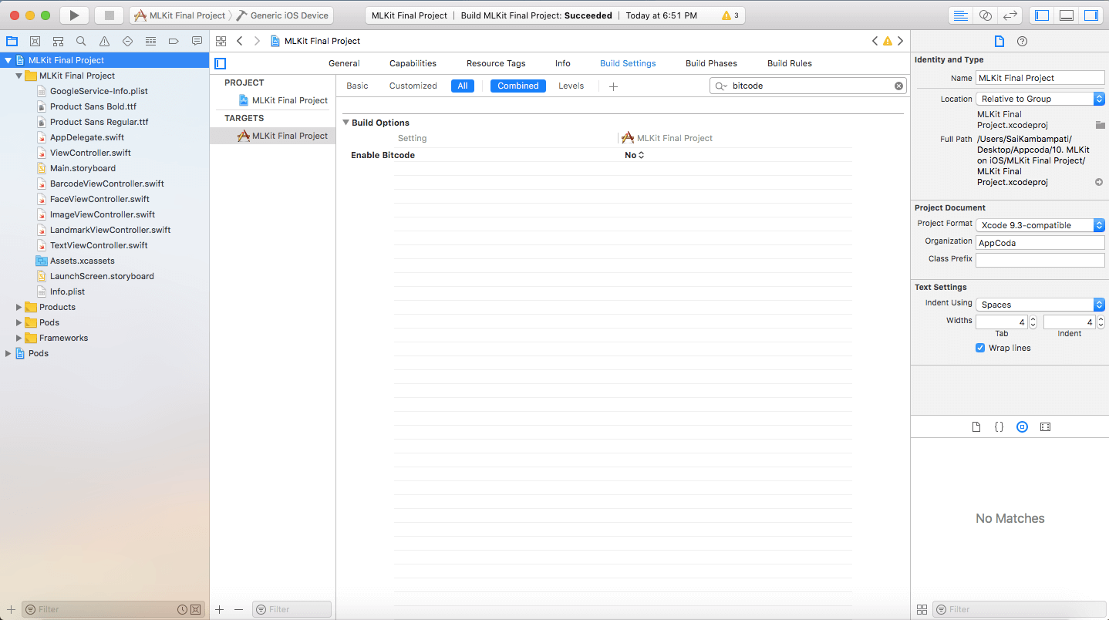Click the Run (play) button

coord(74,15)
